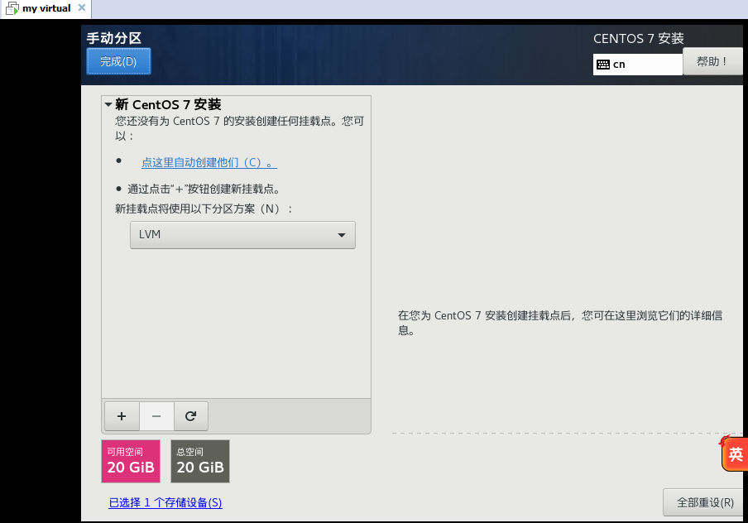Click the 新挂载点将使用以下分区方案 (N) label
The image size is (748, 523).
pos(204,209)
